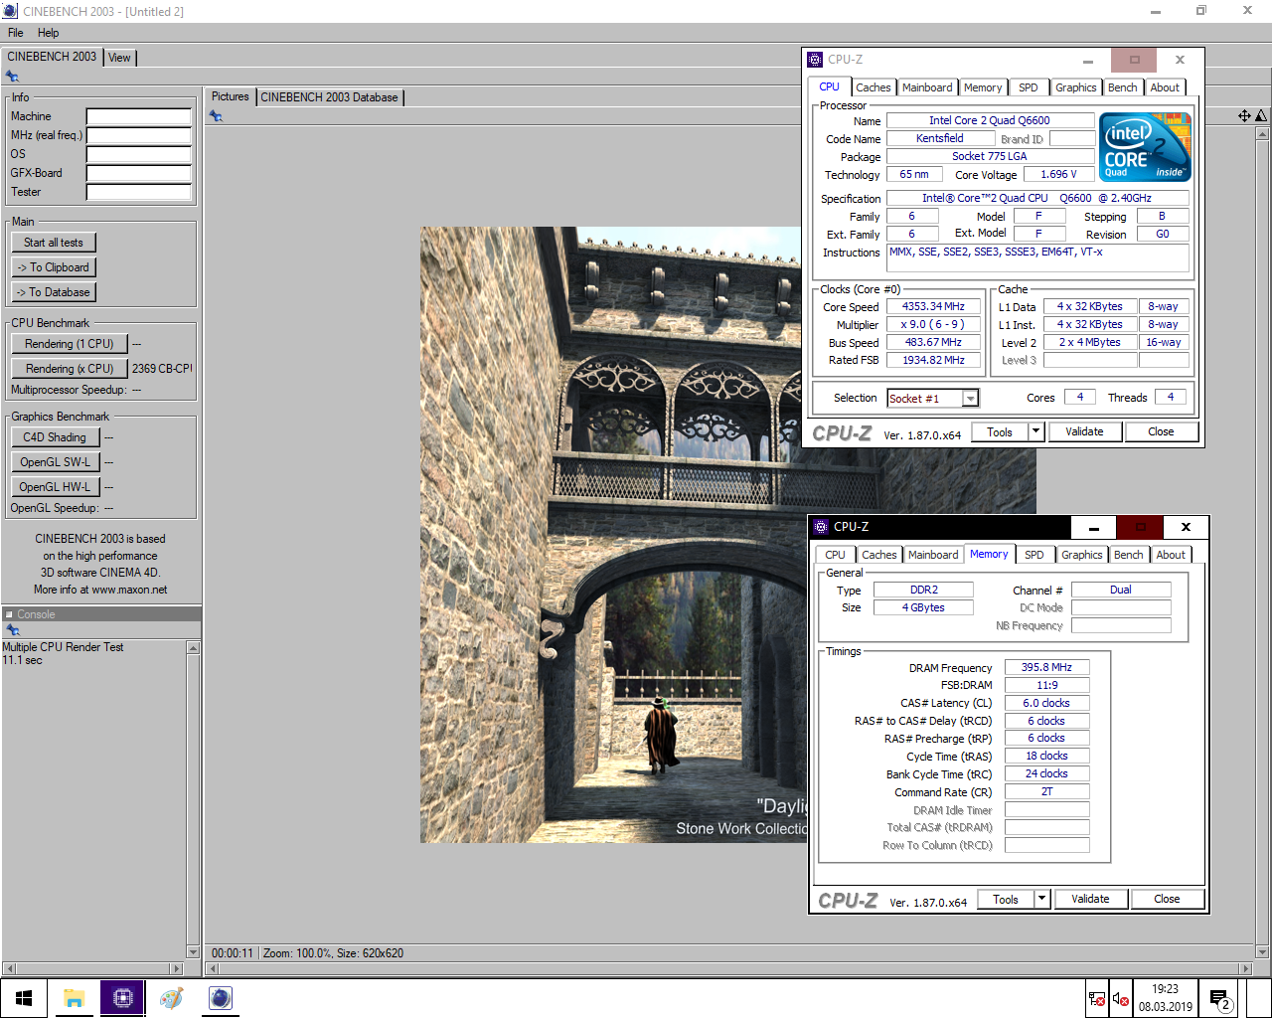
Task: Click the CINEBENCH taskbar icon
Action: click(220, 998)
